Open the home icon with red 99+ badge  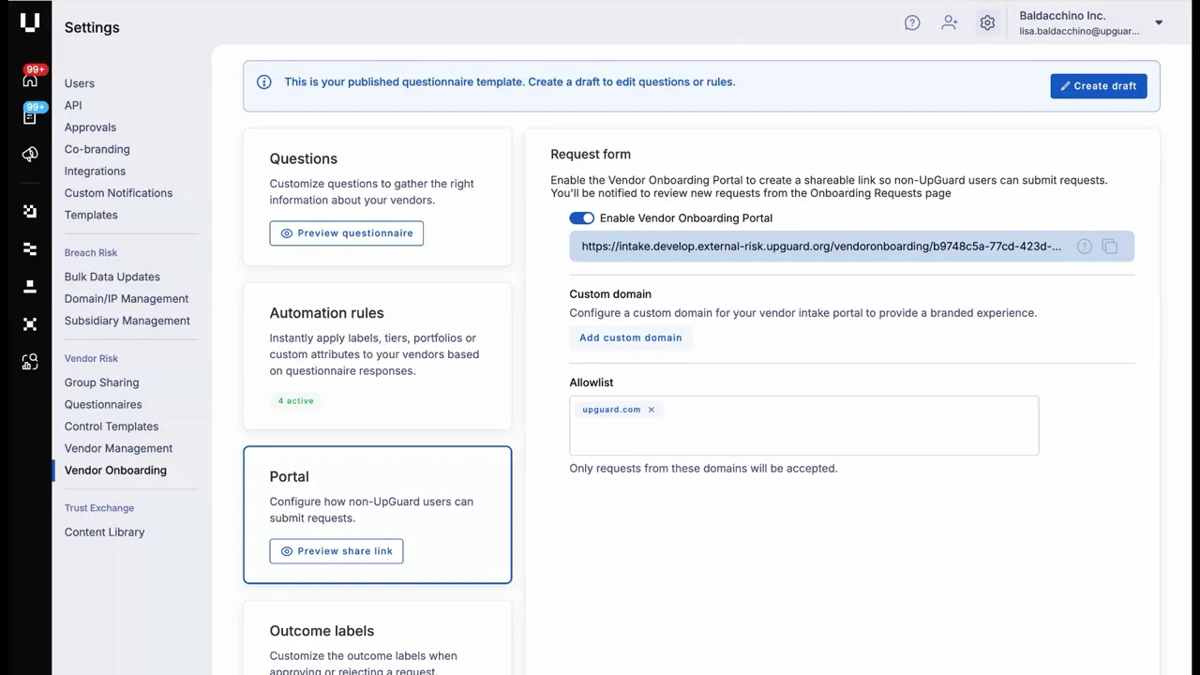click(x=30, y=78)
